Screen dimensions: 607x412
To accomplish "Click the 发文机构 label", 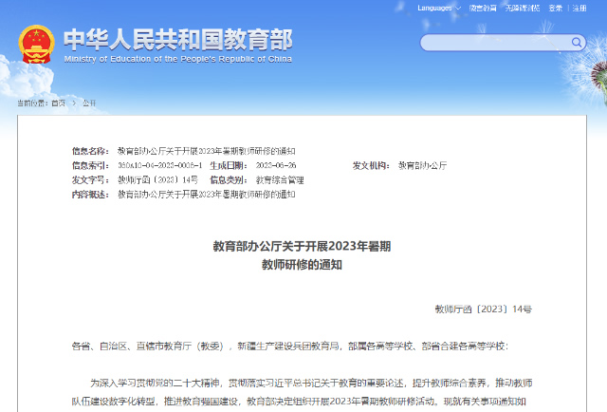I will (x=371, y=165).
